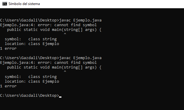Image resolution: width=184 pixels, height=110 pixels.
Task: Click "args)" in the second main signature
Action: click(91, 67)
